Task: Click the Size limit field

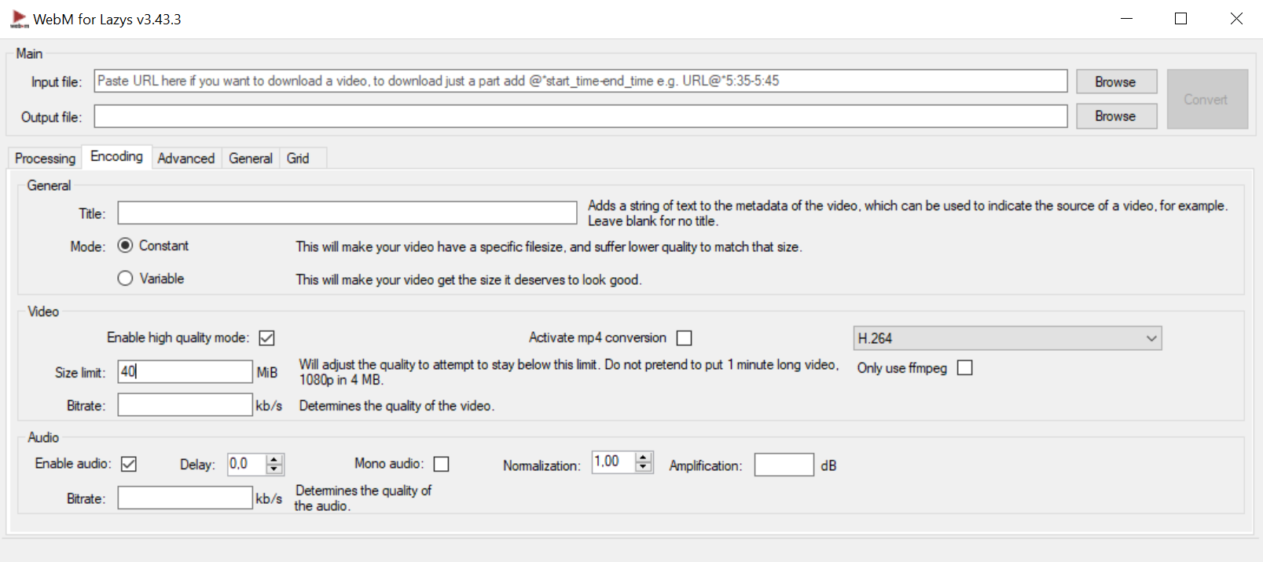Action: [185, 371]
